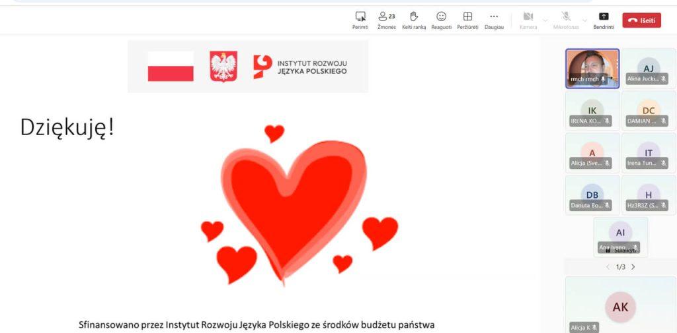This screenshot has width=677, height=333.
Task: Go to previous participants page
Action: (x=608, y=267)
